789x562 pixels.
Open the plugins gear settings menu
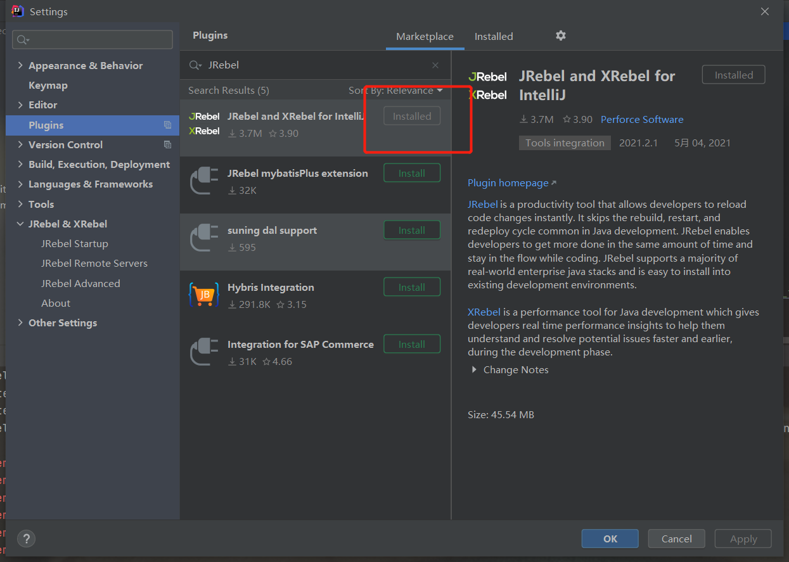[560, 35]
